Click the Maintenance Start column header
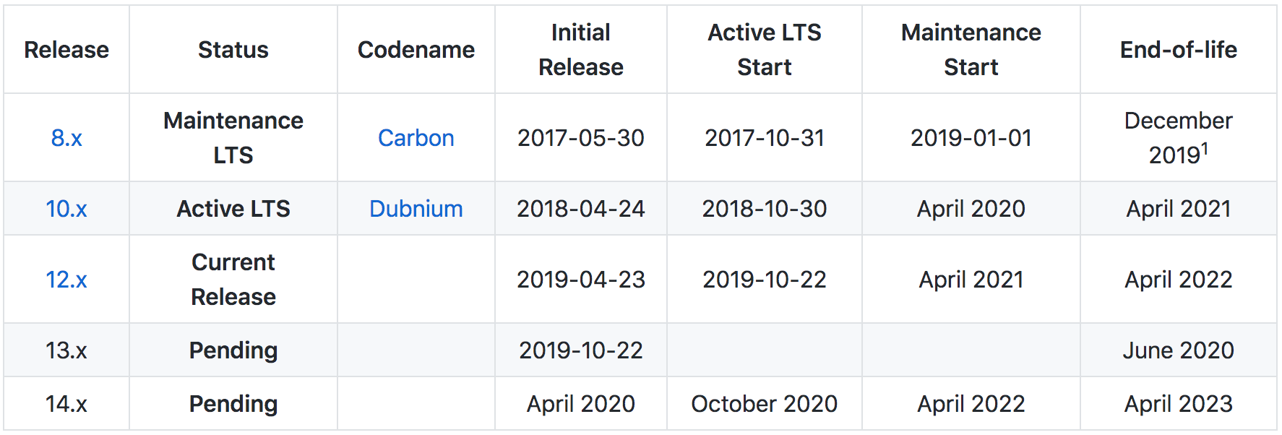 (x=971, y=50)
